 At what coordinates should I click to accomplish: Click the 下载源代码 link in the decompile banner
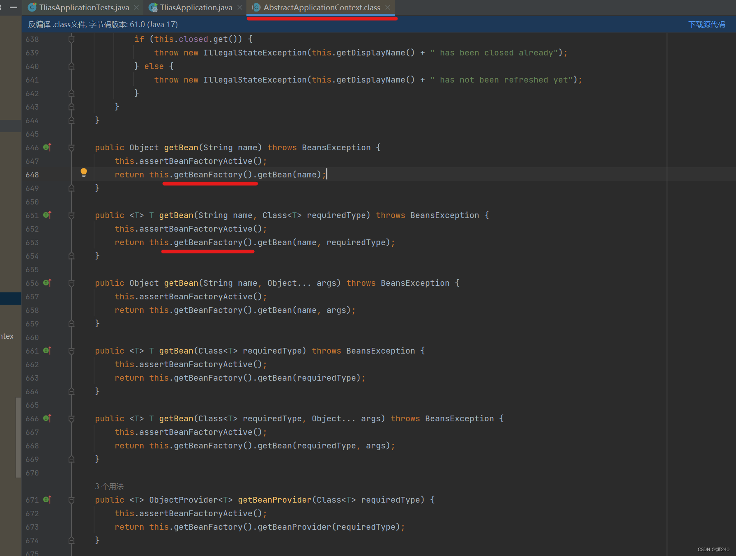(x=706, y=24)
